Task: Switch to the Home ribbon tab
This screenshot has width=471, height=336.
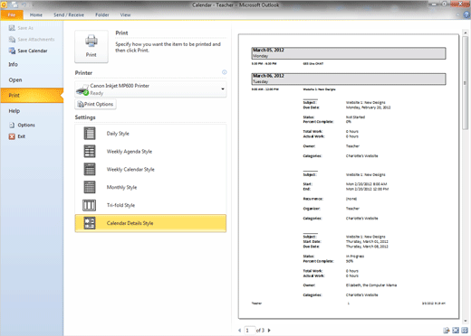Action: (36, 14)
